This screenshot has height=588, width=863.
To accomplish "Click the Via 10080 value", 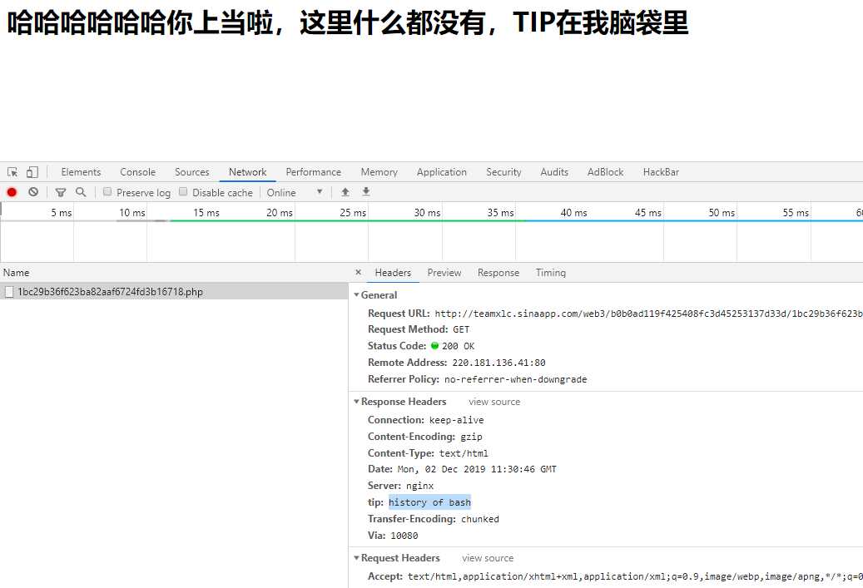I will [x=404, y=536].
